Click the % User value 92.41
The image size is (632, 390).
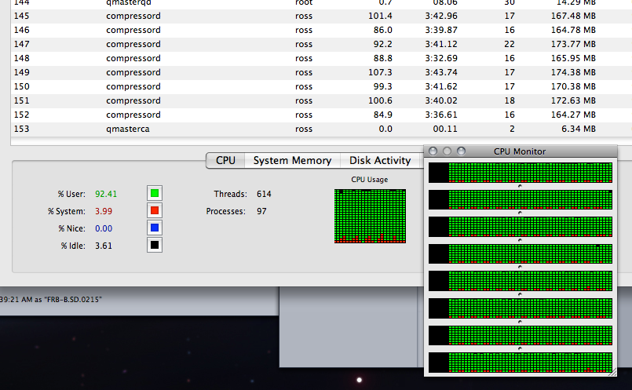(106, 194)
